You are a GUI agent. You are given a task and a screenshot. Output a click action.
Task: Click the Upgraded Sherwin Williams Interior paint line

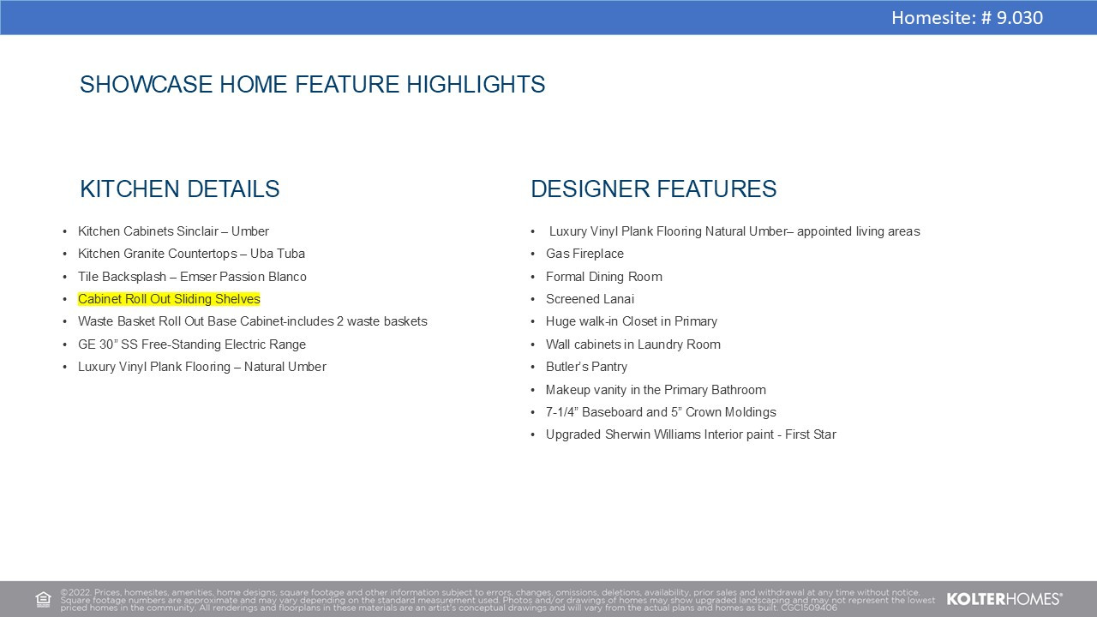coord(690,434)
